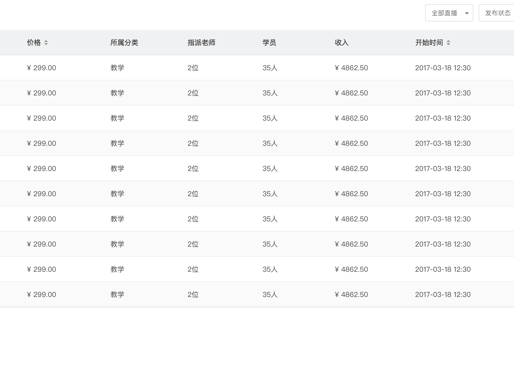
Task: Click 2位 teachers in the first row
Action: click(x=193, y=68)
